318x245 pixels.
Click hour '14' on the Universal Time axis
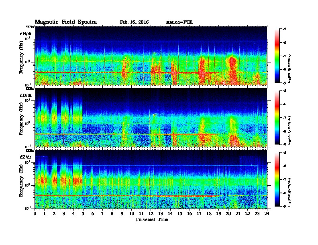(170, 213)
